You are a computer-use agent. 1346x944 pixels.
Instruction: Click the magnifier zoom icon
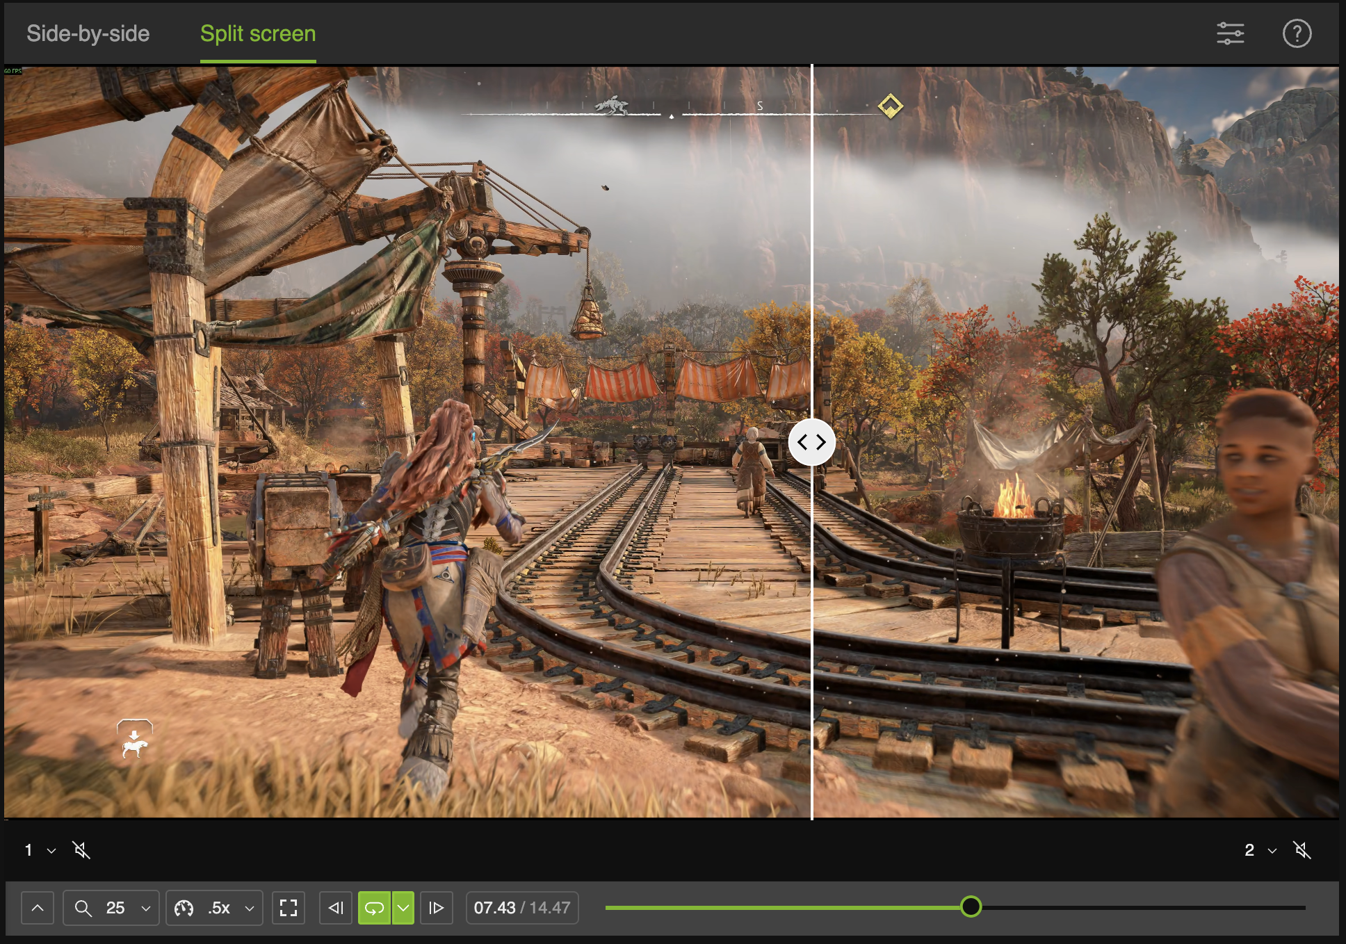tap(83, 908)
